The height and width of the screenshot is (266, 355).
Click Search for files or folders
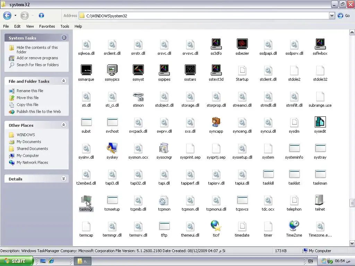37,65
